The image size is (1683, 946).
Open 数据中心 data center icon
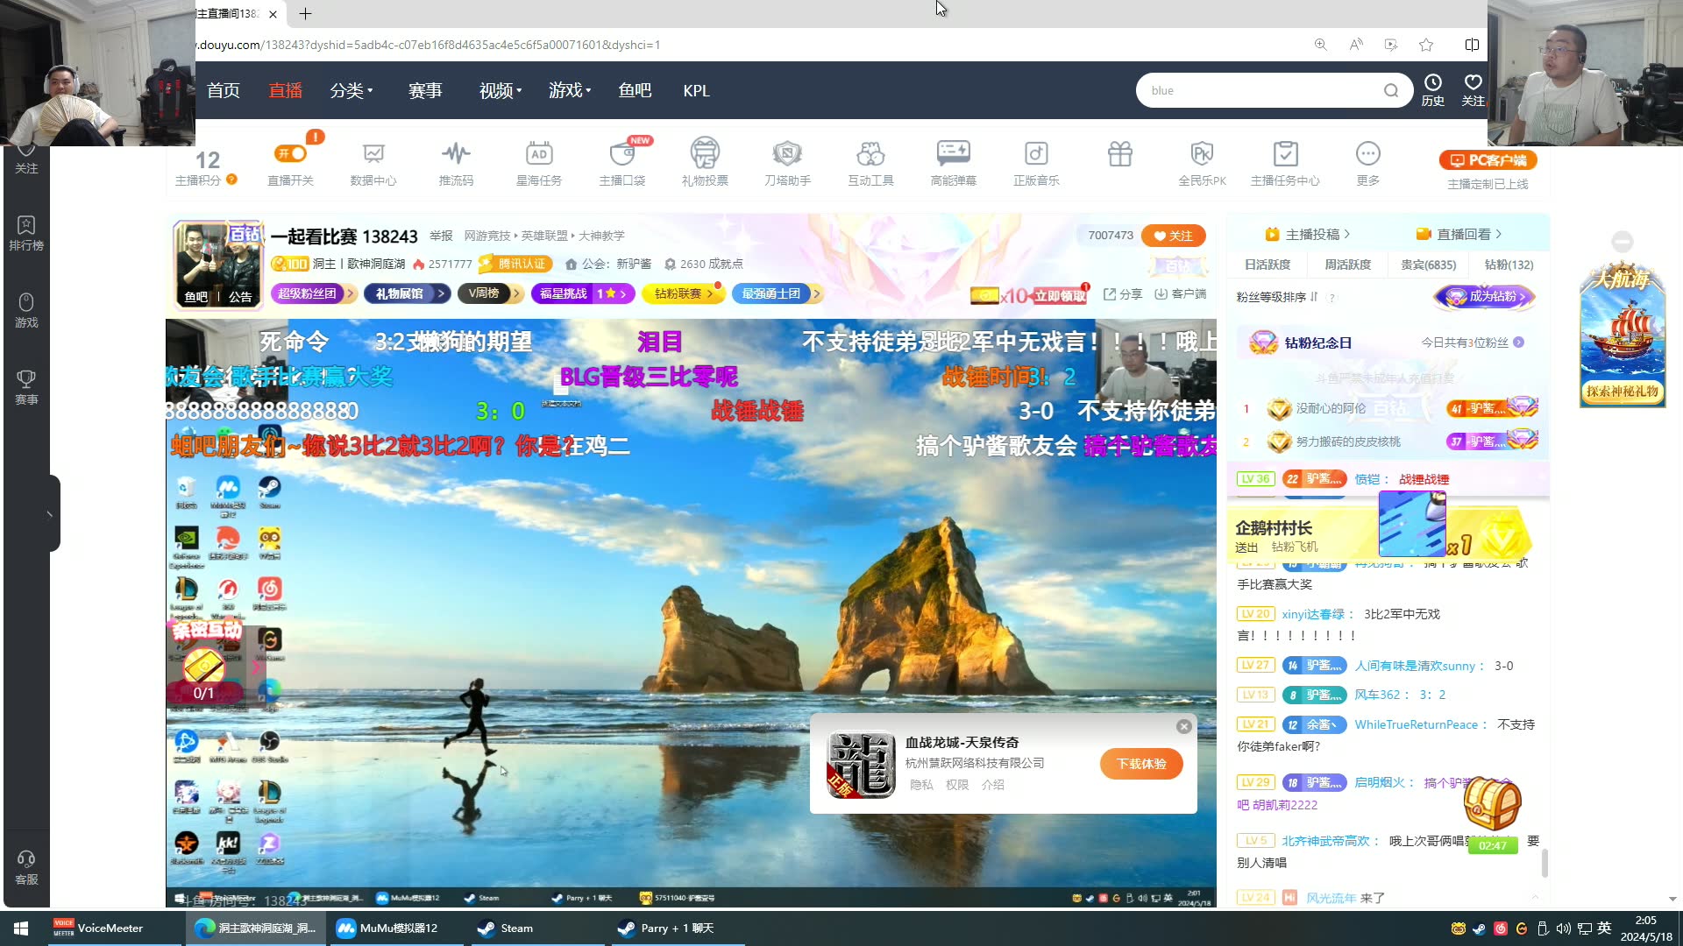[373, 163]
